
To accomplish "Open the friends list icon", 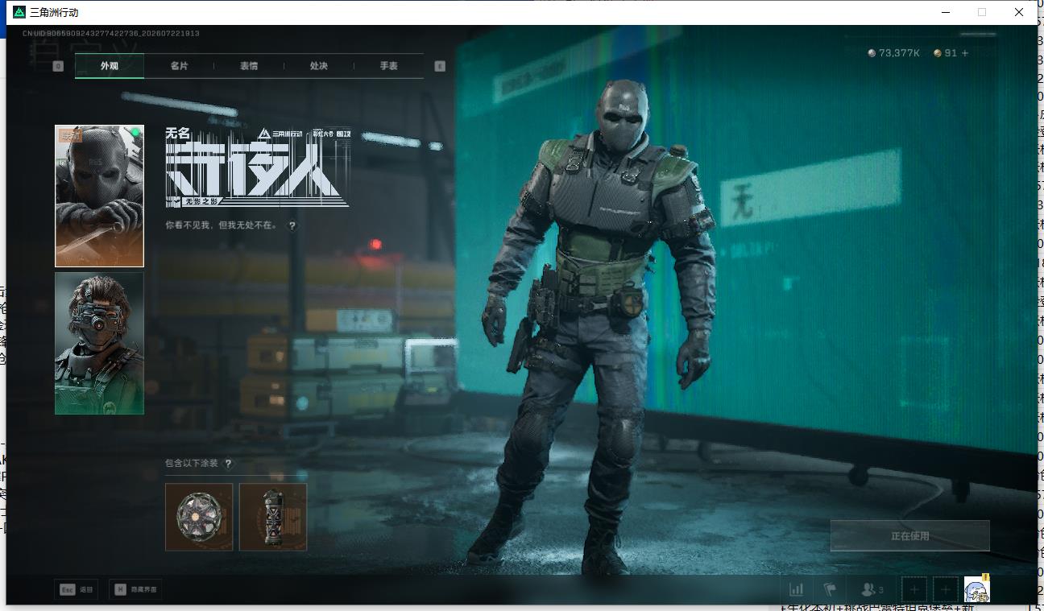I will [x=872, y=590].
